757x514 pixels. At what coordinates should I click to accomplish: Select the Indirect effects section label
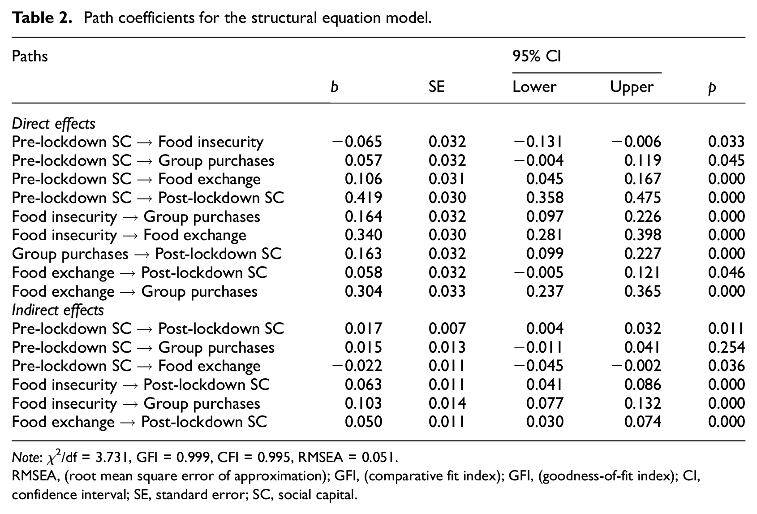[x=58, y=310]
